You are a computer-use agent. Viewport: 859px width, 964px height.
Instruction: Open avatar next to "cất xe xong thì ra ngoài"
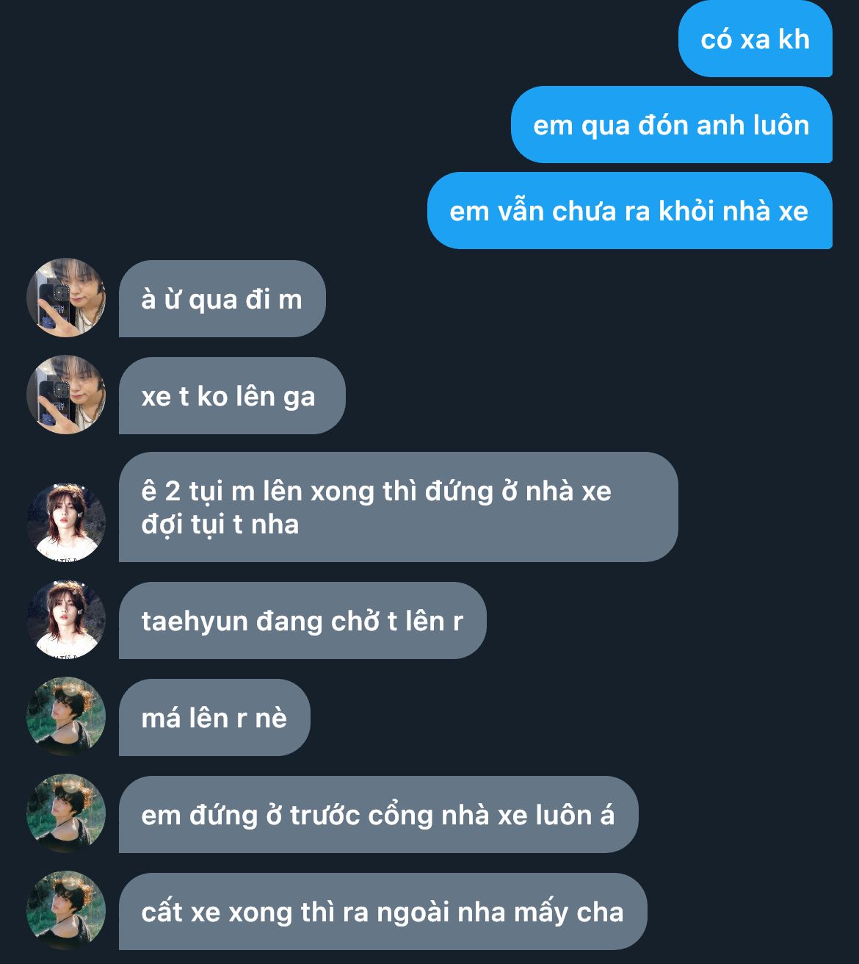point(66,910)
